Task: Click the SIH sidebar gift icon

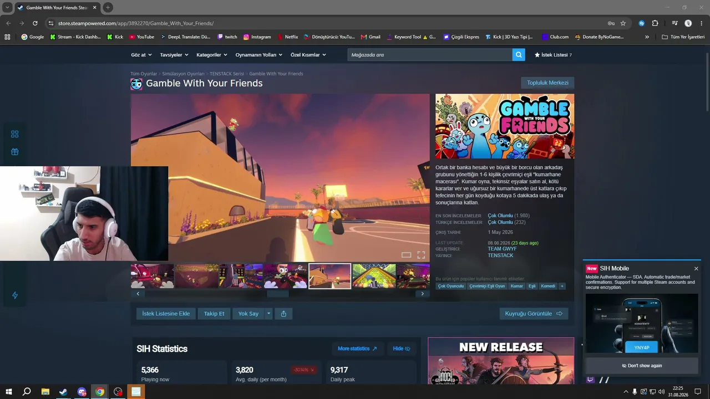Action: (x=15, y=152)
